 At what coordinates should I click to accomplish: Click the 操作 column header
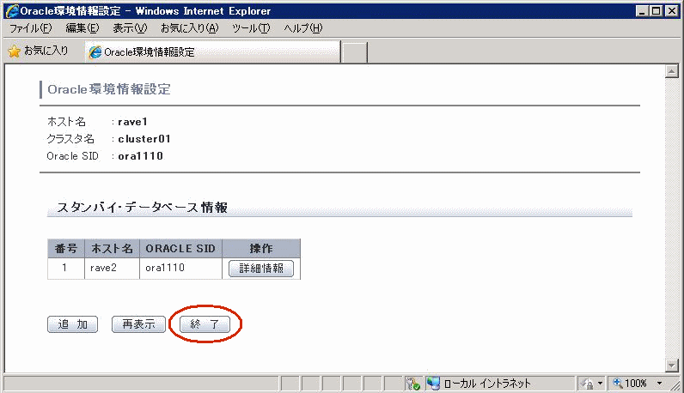tap(261, 248)
